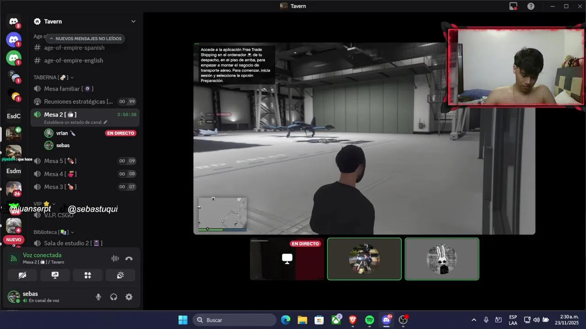This screenshot has height=329, width=586.
Task: Open first Discord server with badge 1
Action: coord(14,39)
